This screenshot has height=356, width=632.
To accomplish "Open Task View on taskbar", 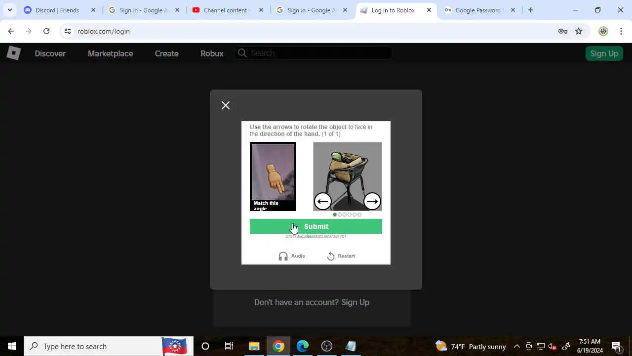I will coord(229,346).
